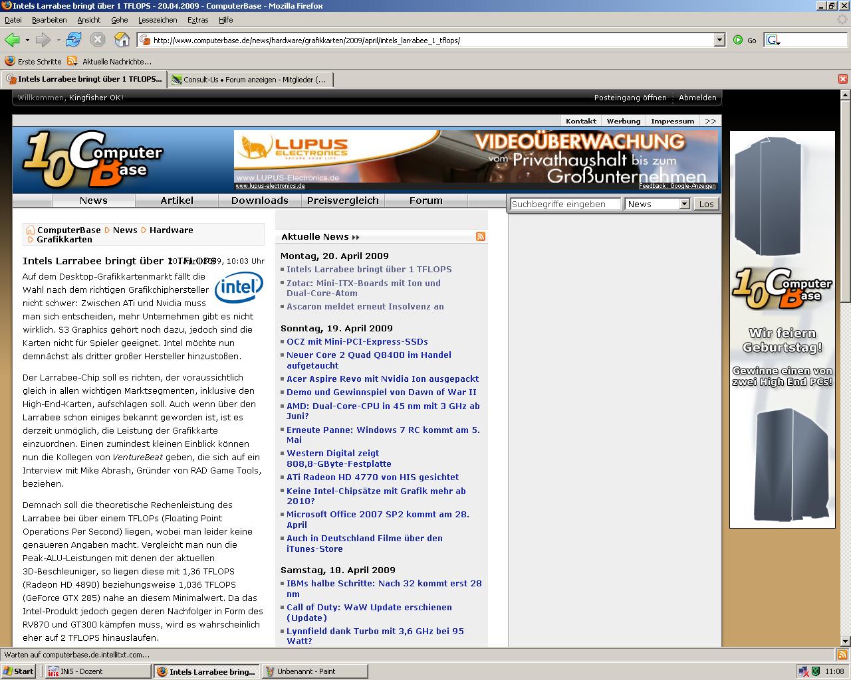This screenshot has width=851, height=680.
Task: Click the browser search box field
Action: [x=814, y=41]
